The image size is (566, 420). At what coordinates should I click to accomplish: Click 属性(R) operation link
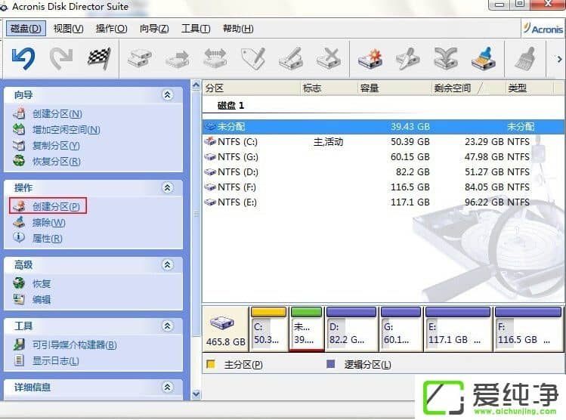coord(48,238)
